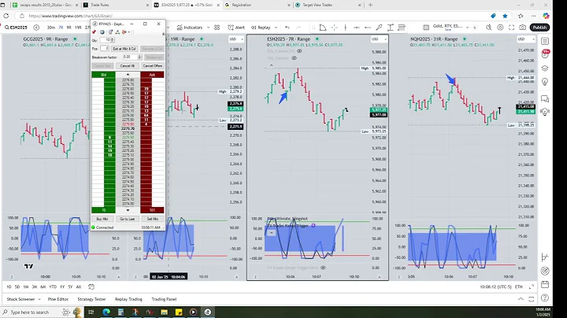The height and width of the screenshot is (318, 567).
Task: Open the calendar sidebar icon
Action: pos(545,285)
